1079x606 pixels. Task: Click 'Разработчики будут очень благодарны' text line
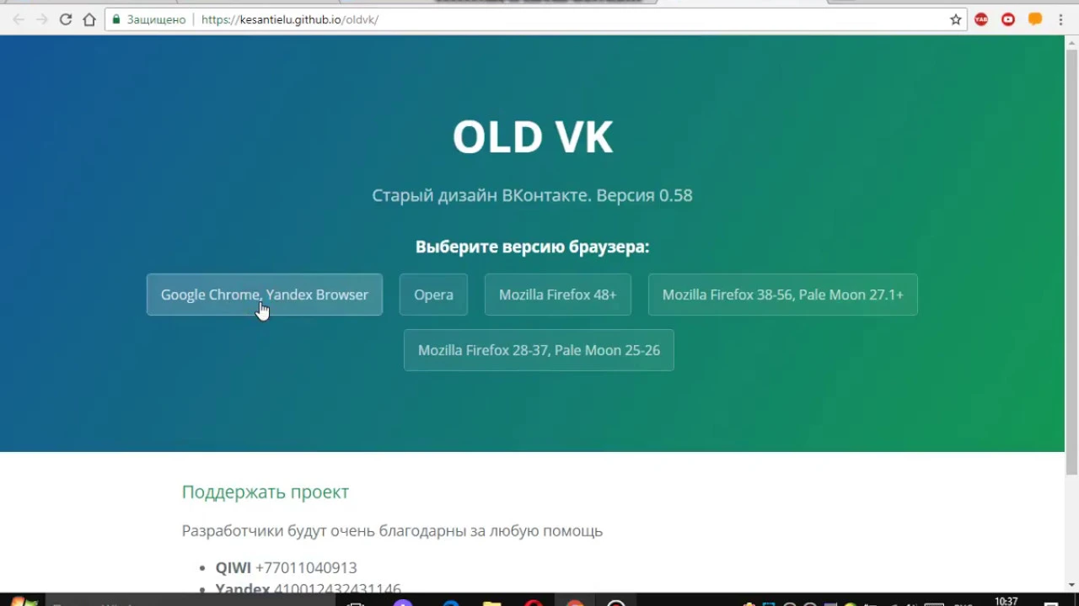point(392,531)
